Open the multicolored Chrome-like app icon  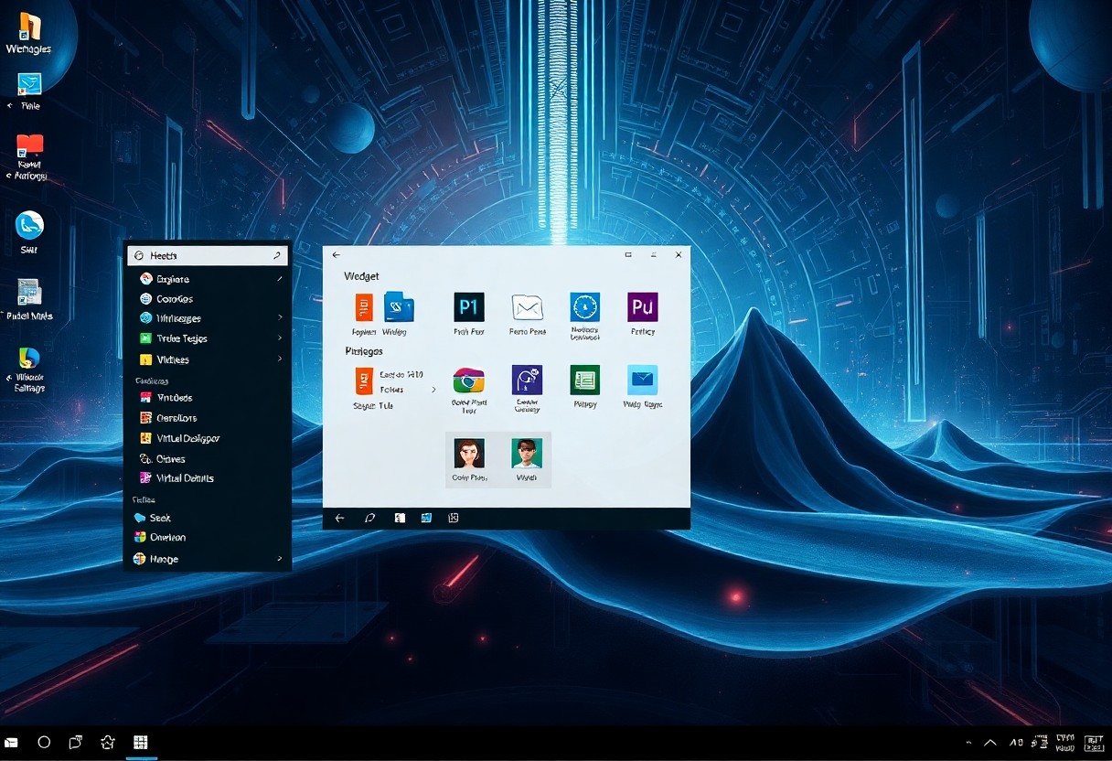pos(468,380)
